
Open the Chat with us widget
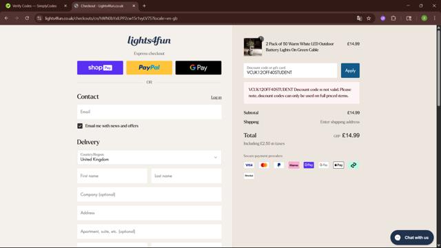412,238
